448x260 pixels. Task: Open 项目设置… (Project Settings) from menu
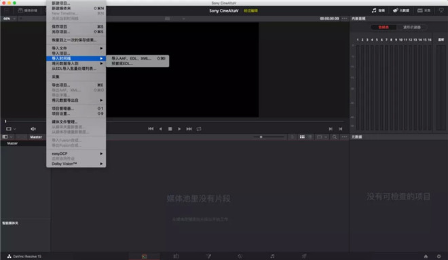76,114
